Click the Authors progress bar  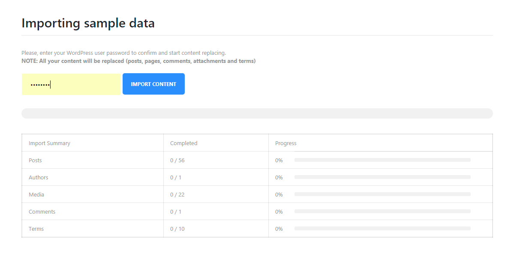382,177
